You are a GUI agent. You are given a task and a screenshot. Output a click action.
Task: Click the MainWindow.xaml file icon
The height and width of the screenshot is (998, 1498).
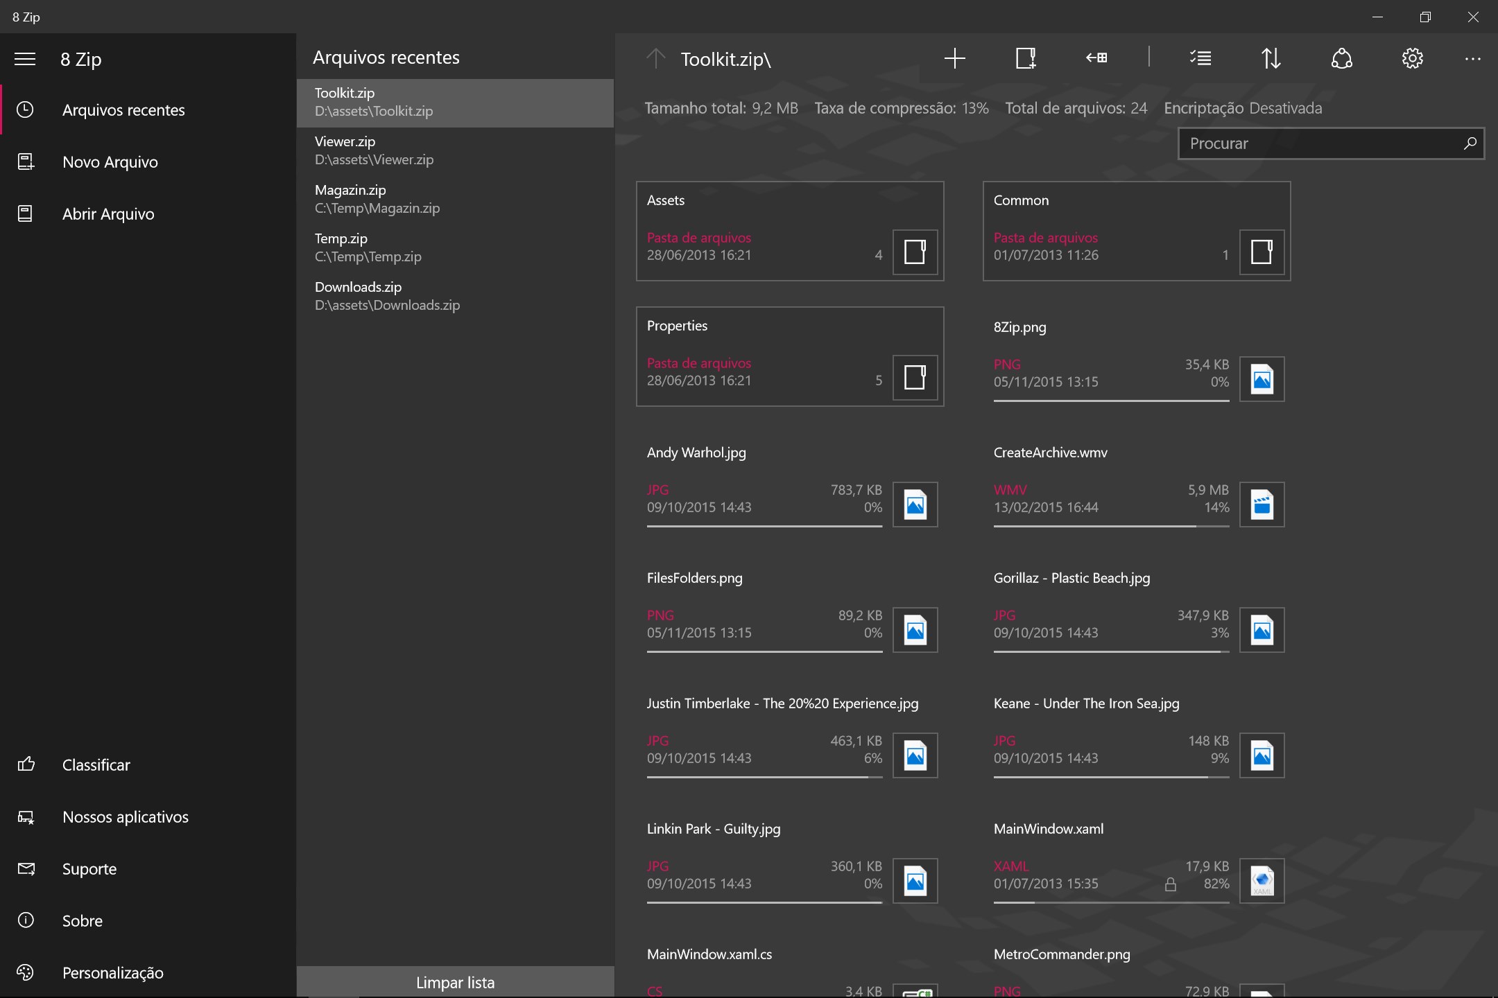pyautogui.click(x=1262, y=881)
